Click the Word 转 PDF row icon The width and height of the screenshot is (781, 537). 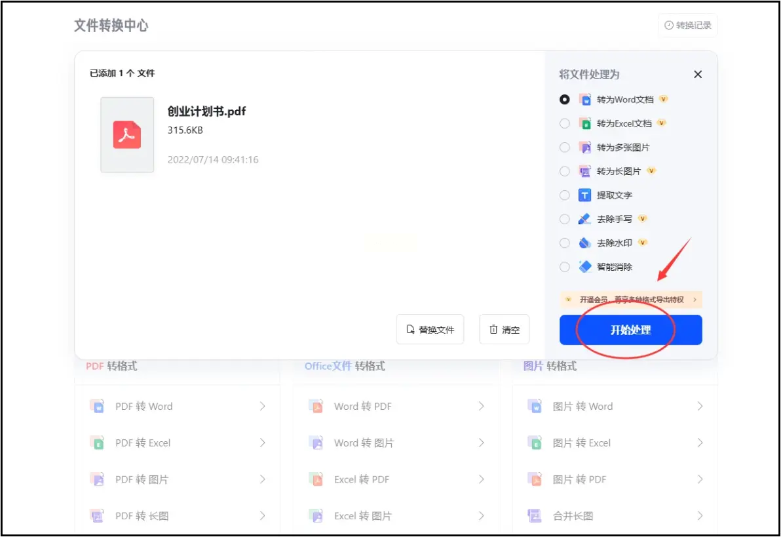click(x=316, y=407)
